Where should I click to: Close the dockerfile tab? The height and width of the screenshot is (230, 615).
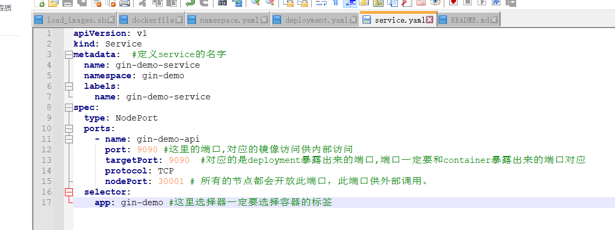pyautogui.click(x=179, y=20)
